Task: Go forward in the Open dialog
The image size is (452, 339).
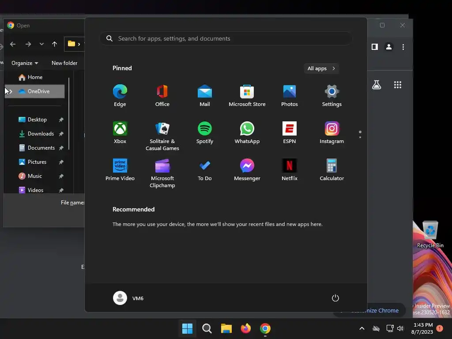Action: pyautogui.click(x=28, y=44)
